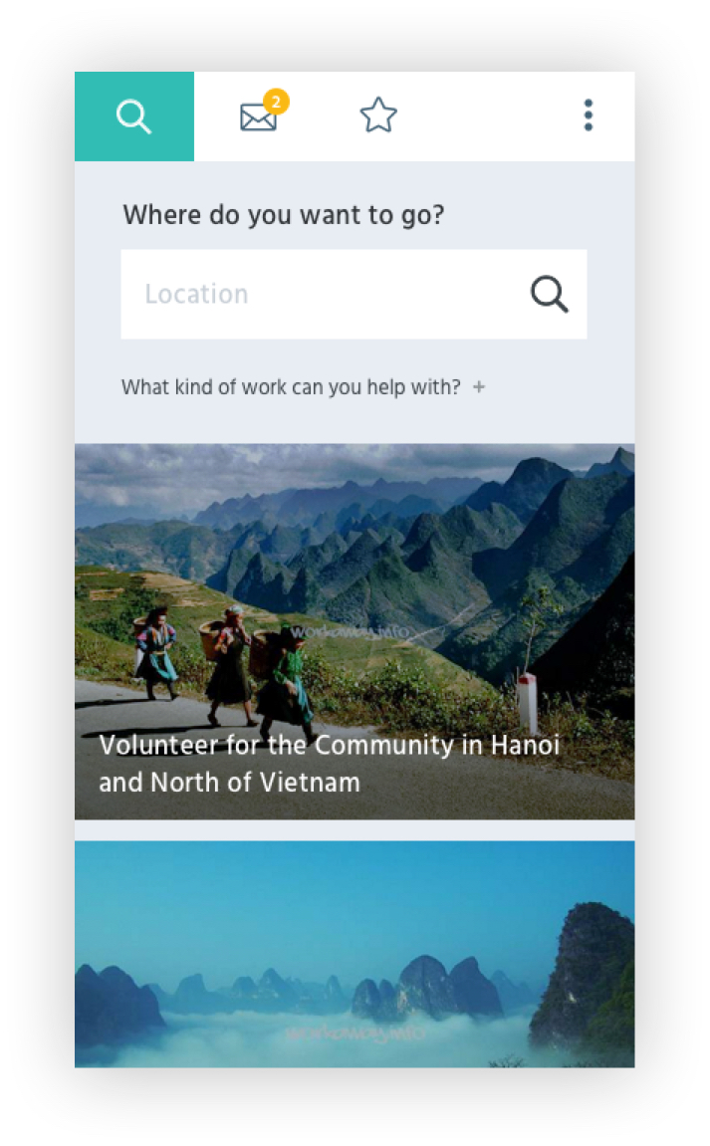Click the women carrying baskets in the photo
Image resolution: width=710 pixels, height=1146 pixels.
[x=228, y=665]
